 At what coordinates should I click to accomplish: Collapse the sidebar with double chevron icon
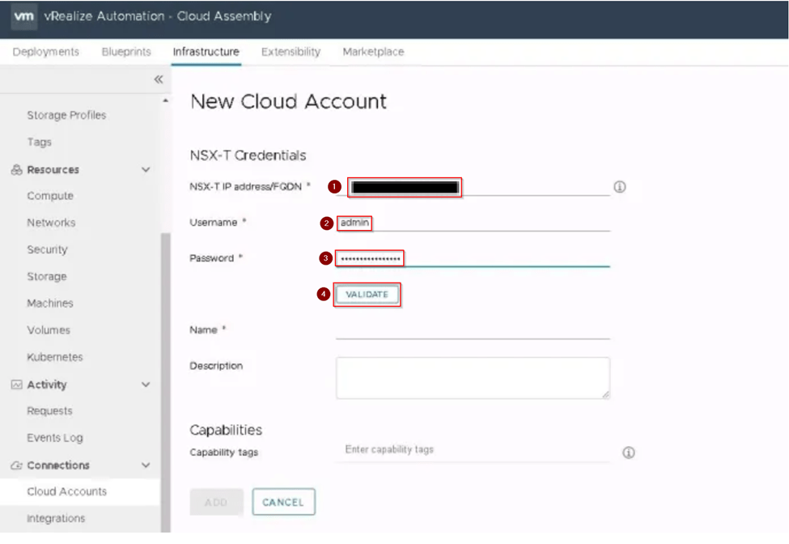coord(159,79)
